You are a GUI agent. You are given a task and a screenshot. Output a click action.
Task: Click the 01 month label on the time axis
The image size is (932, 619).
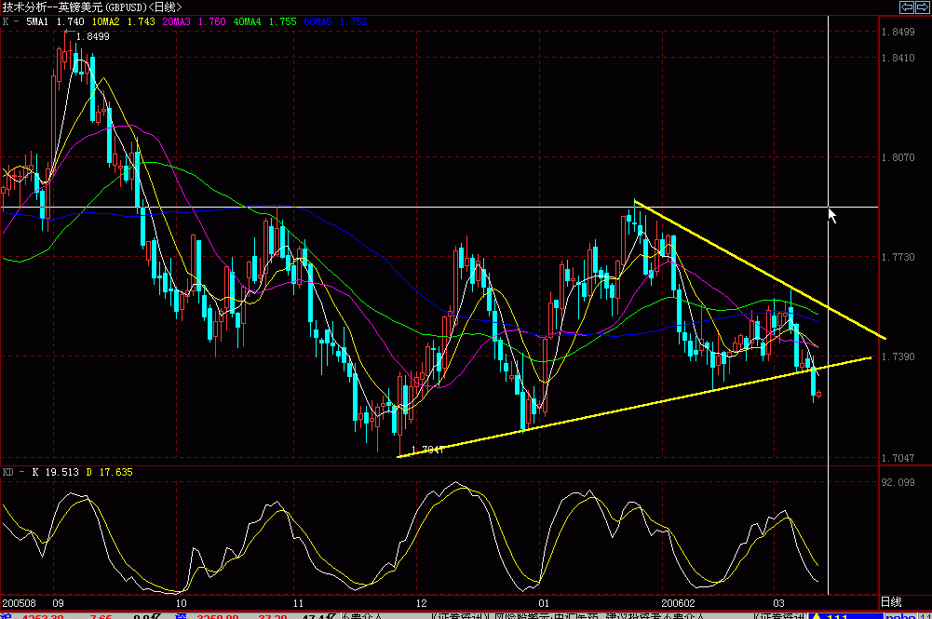(x=544, y=603)
